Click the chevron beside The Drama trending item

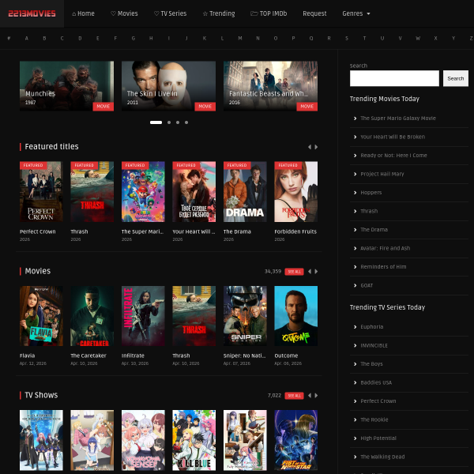355,230
